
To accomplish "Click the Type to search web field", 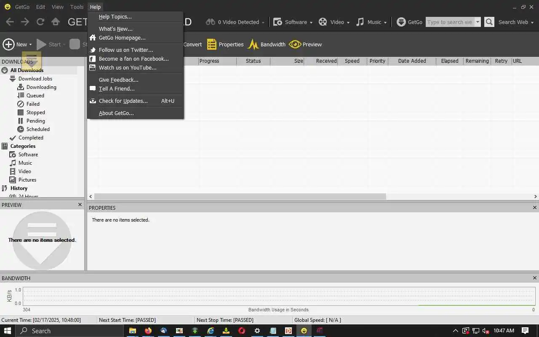I will tap(450, 22).
